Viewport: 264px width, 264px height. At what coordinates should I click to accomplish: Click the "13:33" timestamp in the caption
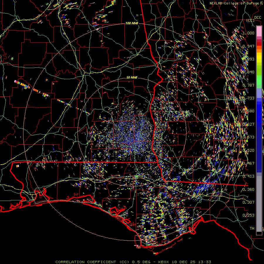pyautogui.click(x=204, y=262)
